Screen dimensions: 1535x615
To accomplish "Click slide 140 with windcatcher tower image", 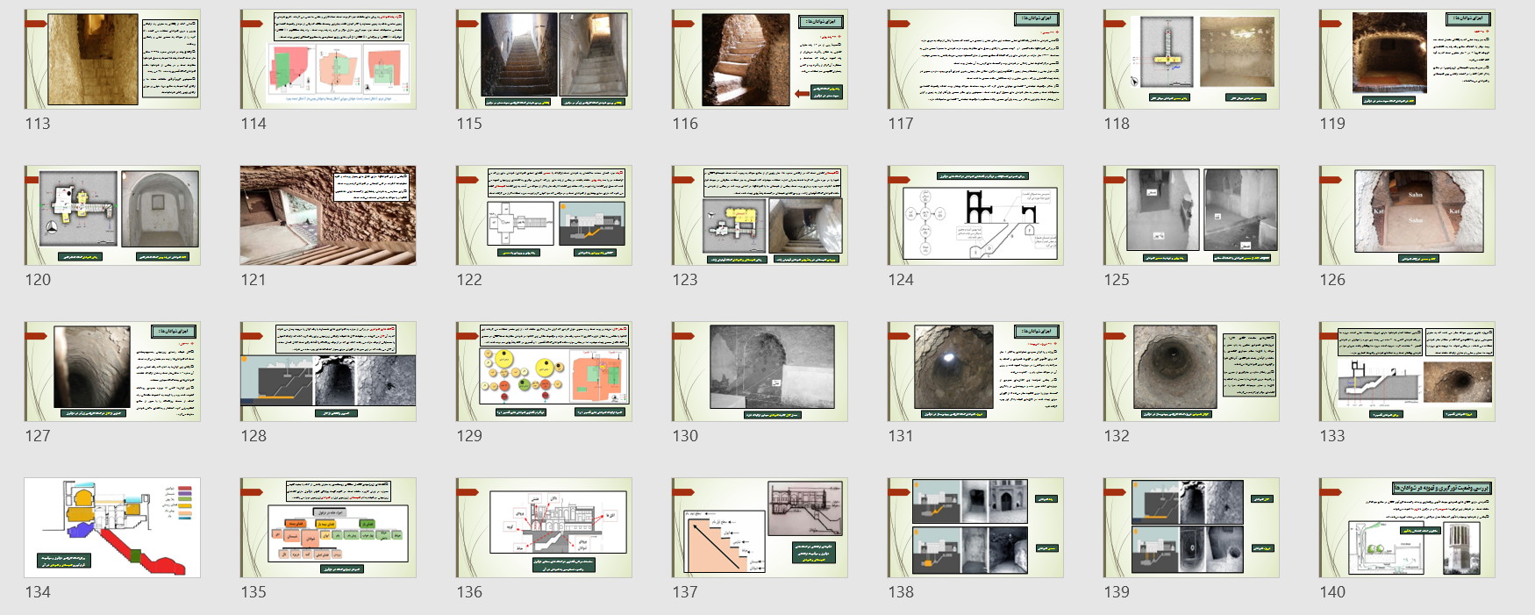I will [x=1407, y=528].
